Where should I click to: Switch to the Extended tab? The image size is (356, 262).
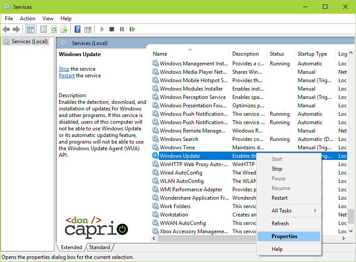[x=71, y=247]
